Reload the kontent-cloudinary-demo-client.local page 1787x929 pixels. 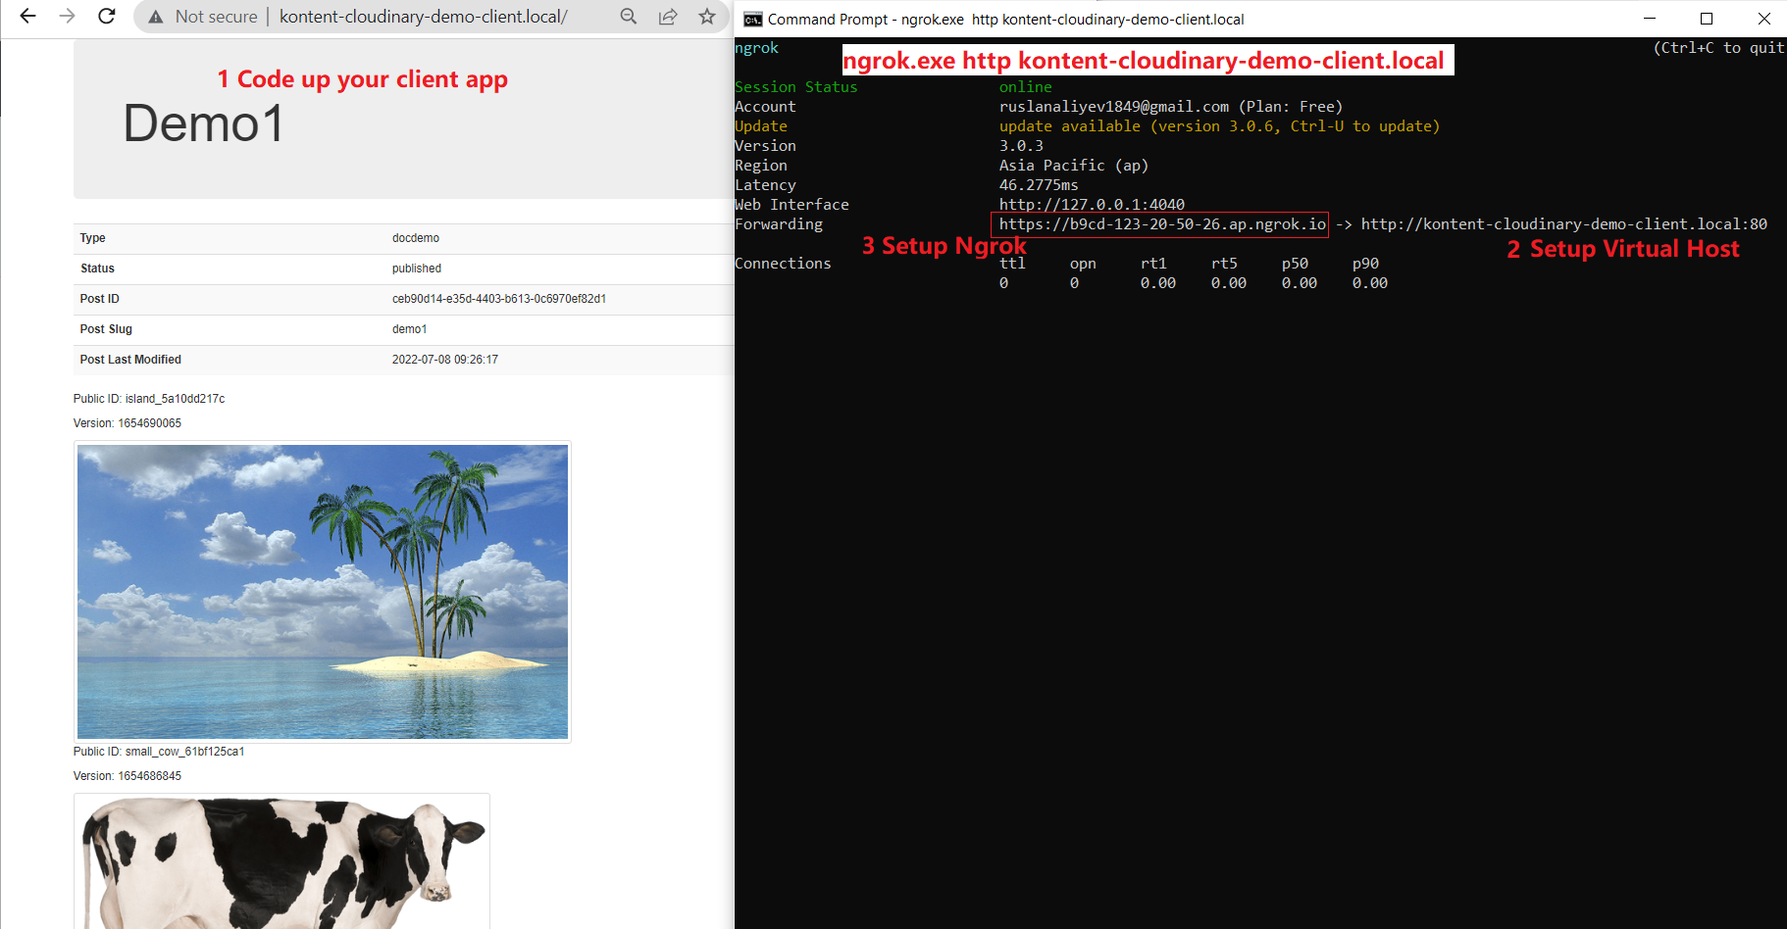[107, 16]
